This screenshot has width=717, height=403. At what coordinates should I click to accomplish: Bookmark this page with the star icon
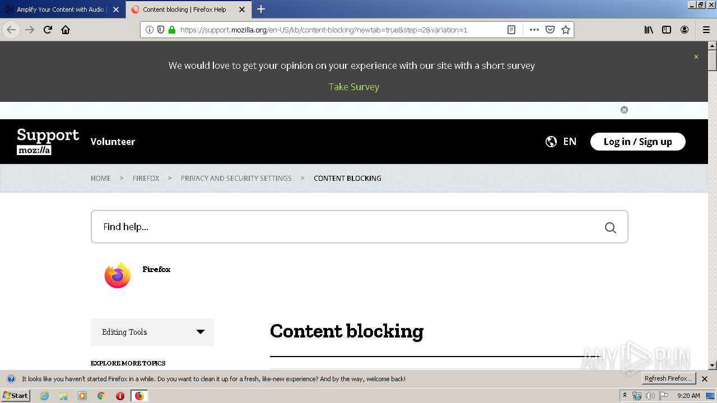click(x=566, y=30)
